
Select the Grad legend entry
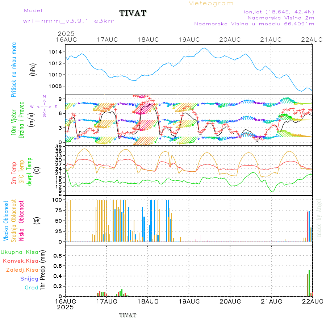pos(31,288)
